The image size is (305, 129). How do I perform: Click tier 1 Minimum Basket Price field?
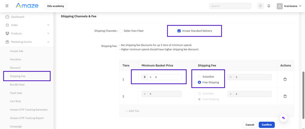[x=161, y=77]
